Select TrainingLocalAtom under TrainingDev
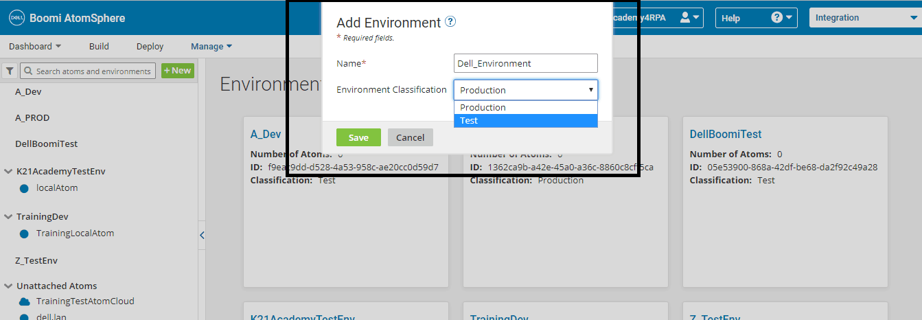Screen dimensions: 922x320 (75, 233)
